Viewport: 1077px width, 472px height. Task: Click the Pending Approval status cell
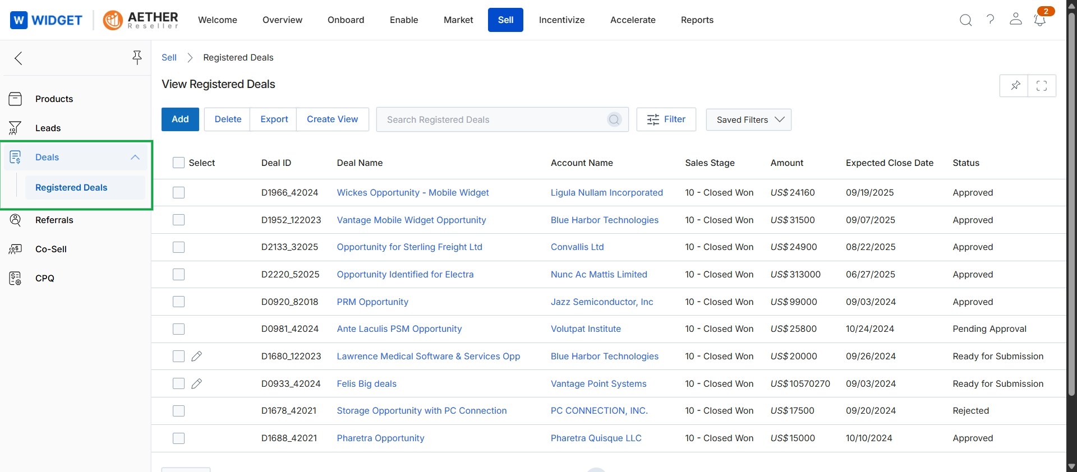click(x=989, y=329)
